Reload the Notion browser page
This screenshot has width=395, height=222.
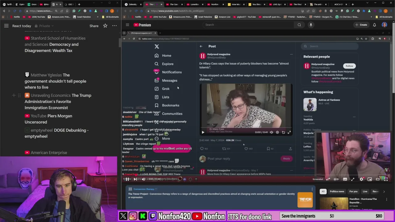coord(15,11)
